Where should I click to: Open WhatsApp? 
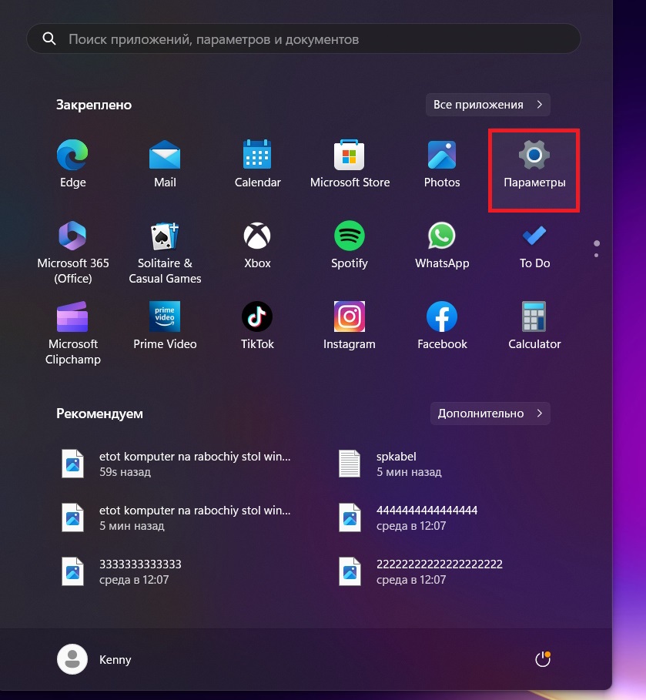tap(442, 246)
